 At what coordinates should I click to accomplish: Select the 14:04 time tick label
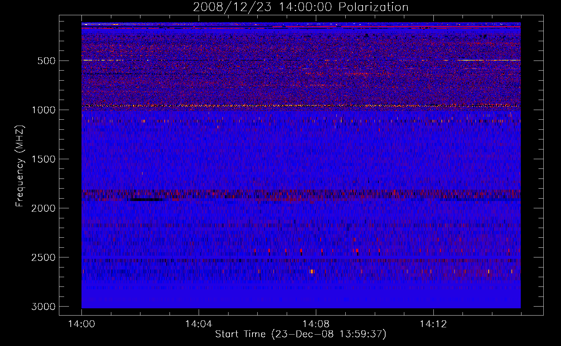click(x=199, y=324)
